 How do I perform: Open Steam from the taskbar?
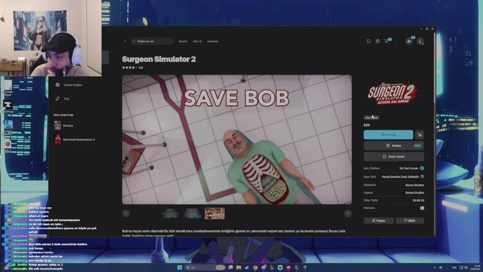tap(247, 267)
